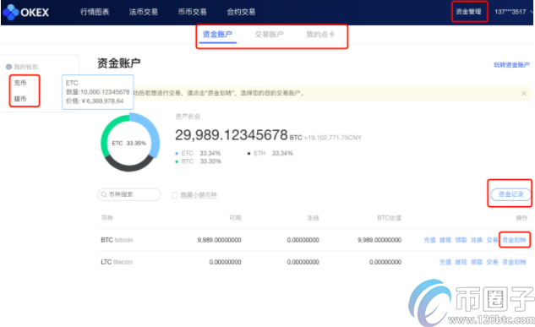Image resolution: width=535 pixels, height=327 pixels.
Task: Click 充值 in the LTC row
Action: [445, 262]
